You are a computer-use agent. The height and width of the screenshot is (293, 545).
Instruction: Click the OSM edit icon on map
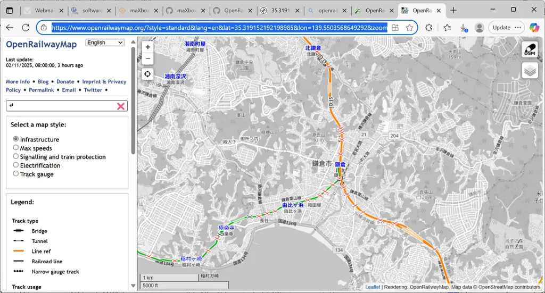[x=530, y=50]
